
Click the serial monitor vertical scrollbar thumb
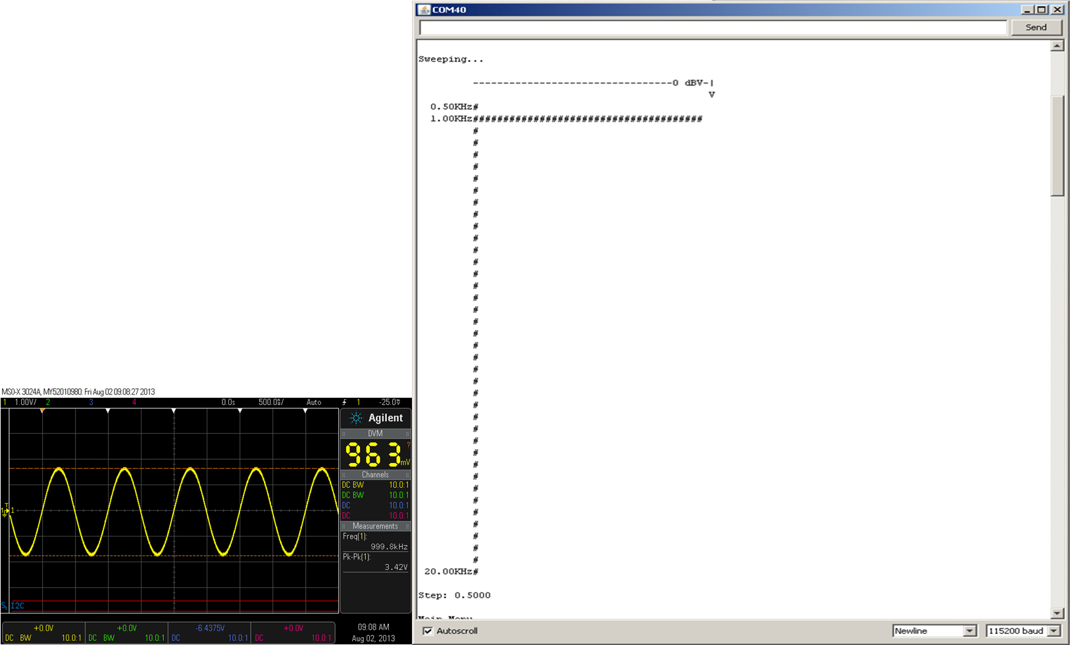1057,146
